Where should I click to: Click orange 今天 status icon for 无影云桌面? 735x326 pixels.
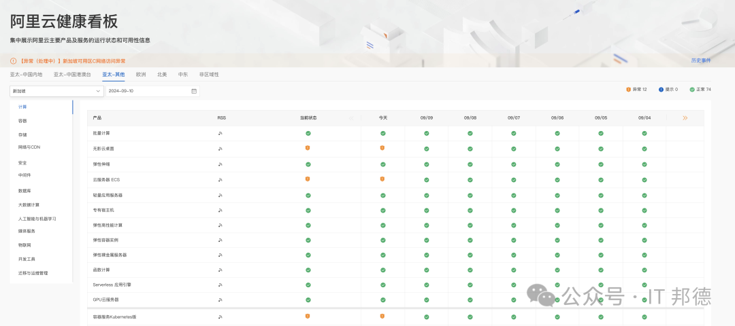pyautogui.click(x=382, y=148)
